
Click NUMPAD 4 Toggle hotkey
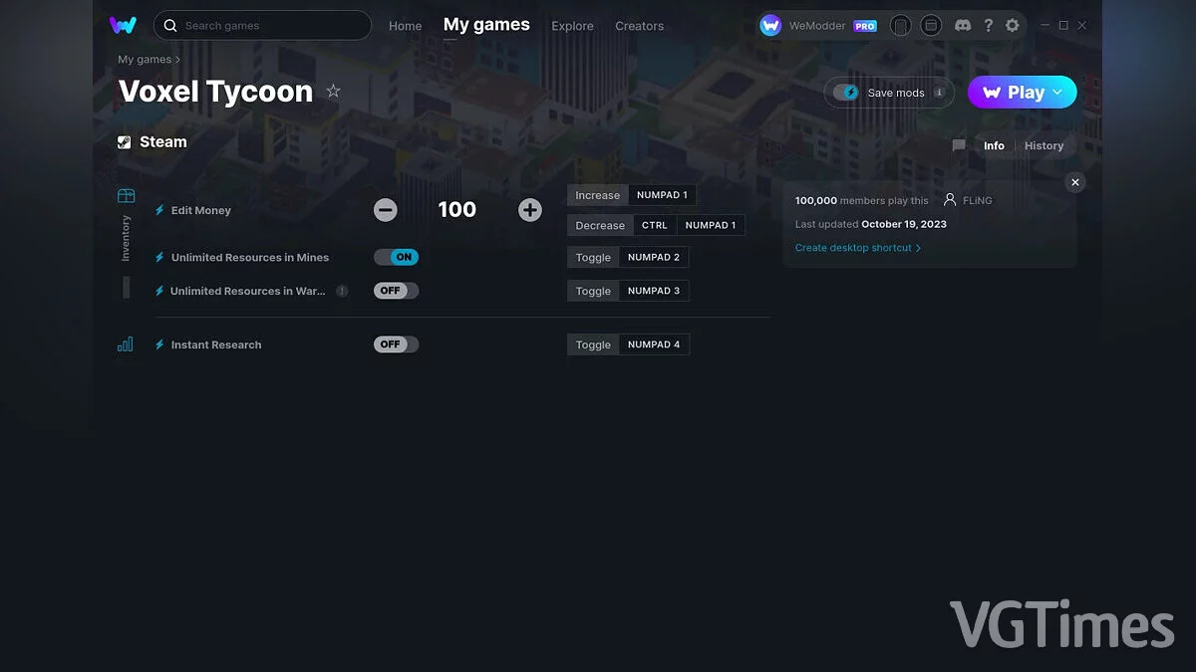coord(654,344)
